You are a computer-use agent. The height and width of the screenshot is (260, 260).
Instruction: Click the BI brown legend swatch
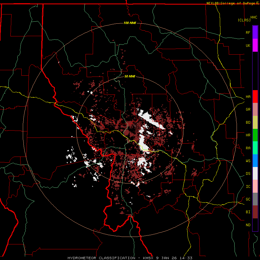(255, 212)
